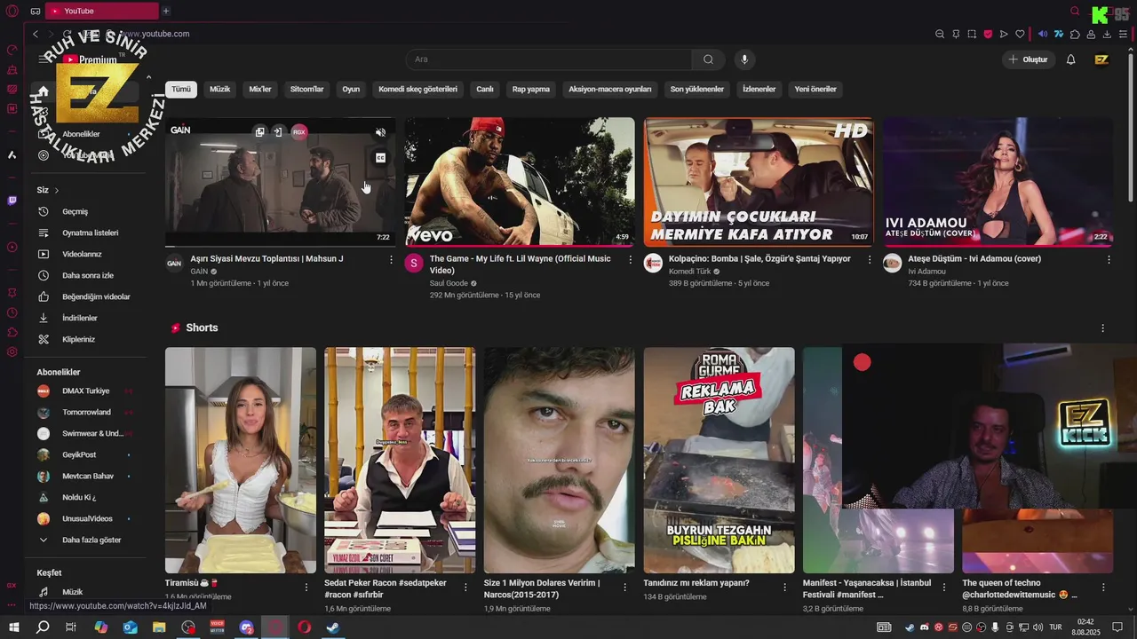Viewport: 1137px width, 639px height.
Task: Open Müzik under Keşfet
Action: (87, 592)
